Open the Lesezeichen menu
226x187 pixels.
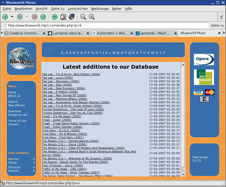tap(78, 9)
